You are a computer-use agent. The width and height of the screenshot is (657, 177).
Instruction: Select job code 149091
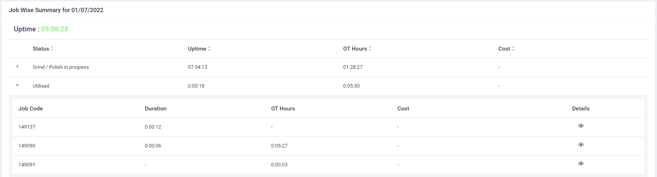27,165
